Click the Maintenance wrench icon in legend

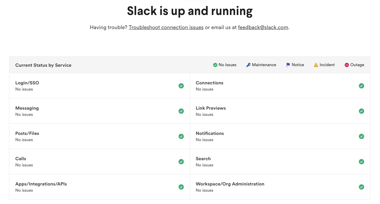click(248, 65)
